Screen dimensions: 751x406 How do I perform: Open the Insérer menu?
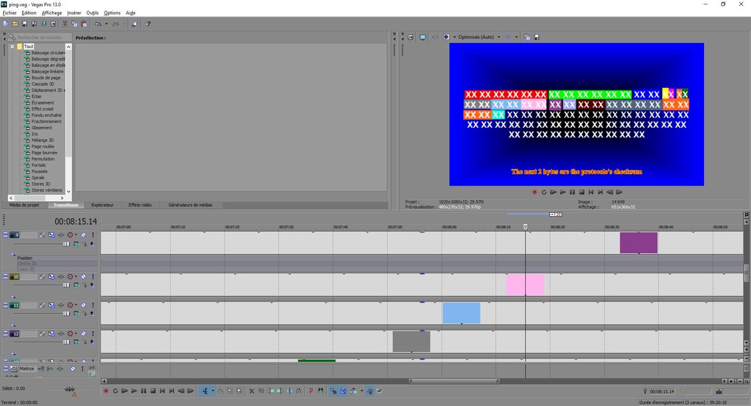tap(74, 12)
